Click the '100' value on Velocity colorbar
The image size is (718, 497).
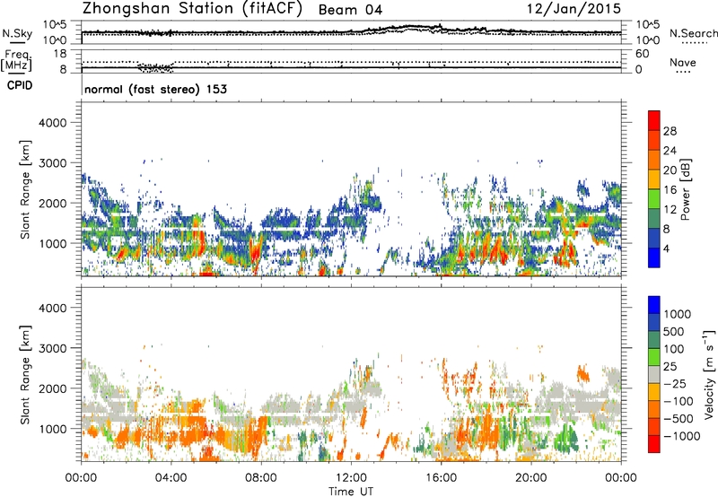(x=674, y=349)
